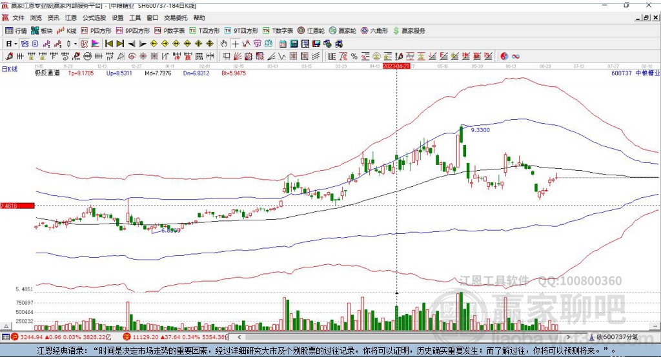Image resolution: width=661 pixels, height=357 pixels.
Task: Click the first yellow diamond arrow icon
Action: click(x=154, y=44)
